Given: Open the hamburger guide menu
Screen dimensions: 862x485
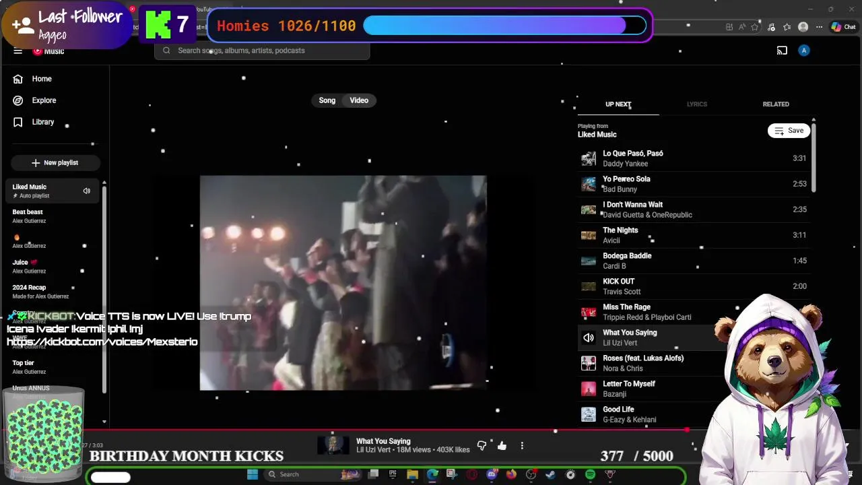Looking at the screenshot, I should (18, 51).
